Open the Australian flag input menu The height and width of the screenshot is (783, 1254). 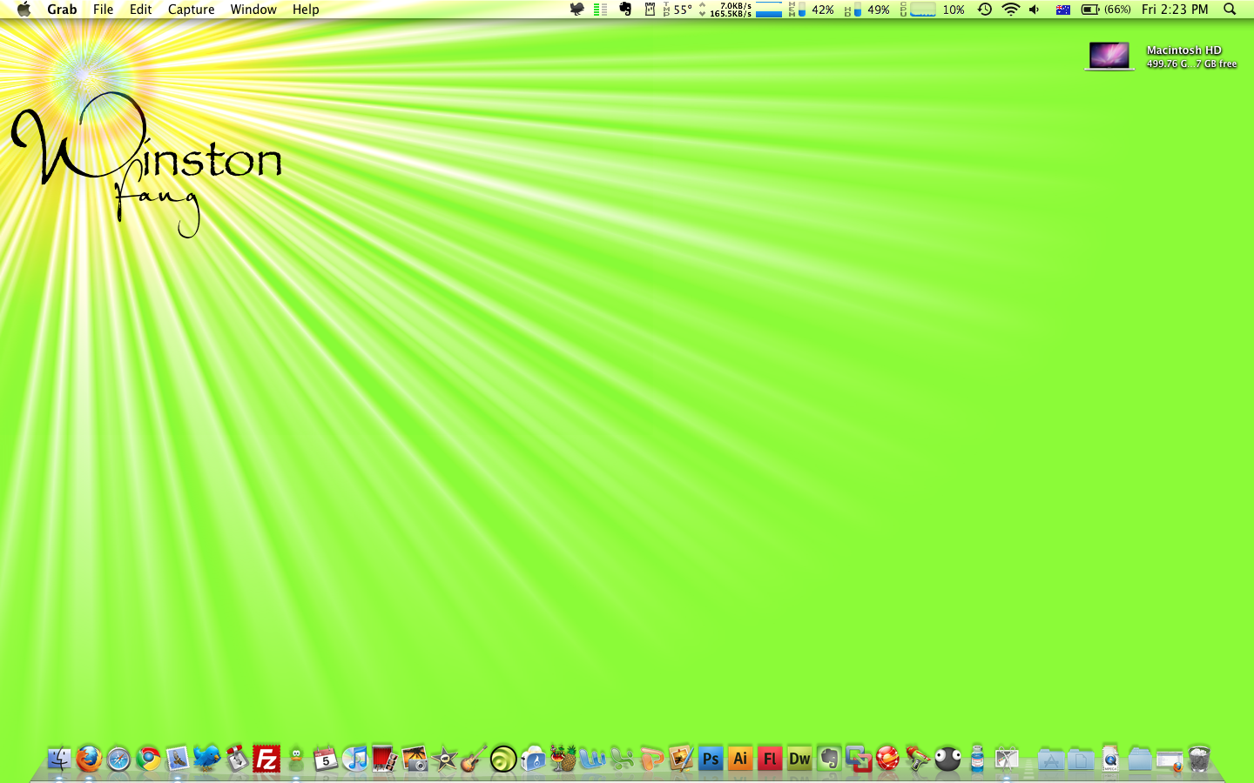[1062, 10]
